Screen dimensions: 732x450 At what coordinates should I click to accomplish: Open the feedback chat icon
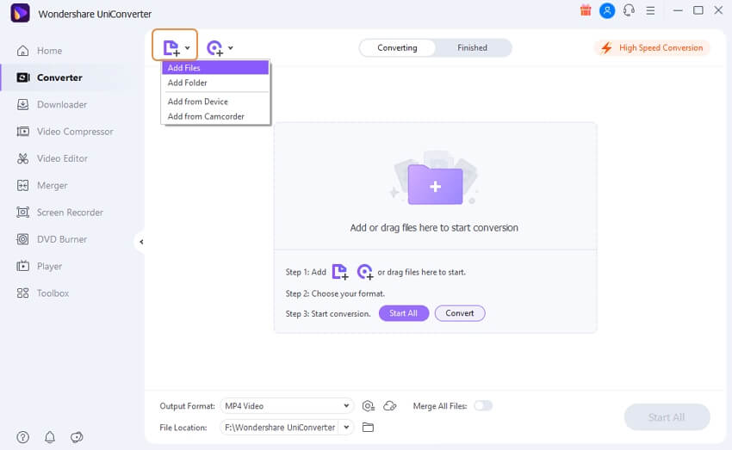pos(77,437)
